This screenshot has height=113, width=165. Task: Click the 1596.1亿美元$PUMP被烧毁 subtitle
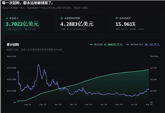pos(73,29)
